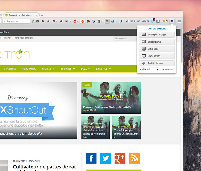Open the Google Plus social icon
201x171 pixels.
120,158
